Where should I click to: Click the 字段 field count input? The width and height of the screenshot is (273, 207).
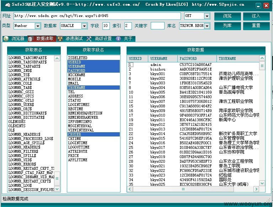106,26
